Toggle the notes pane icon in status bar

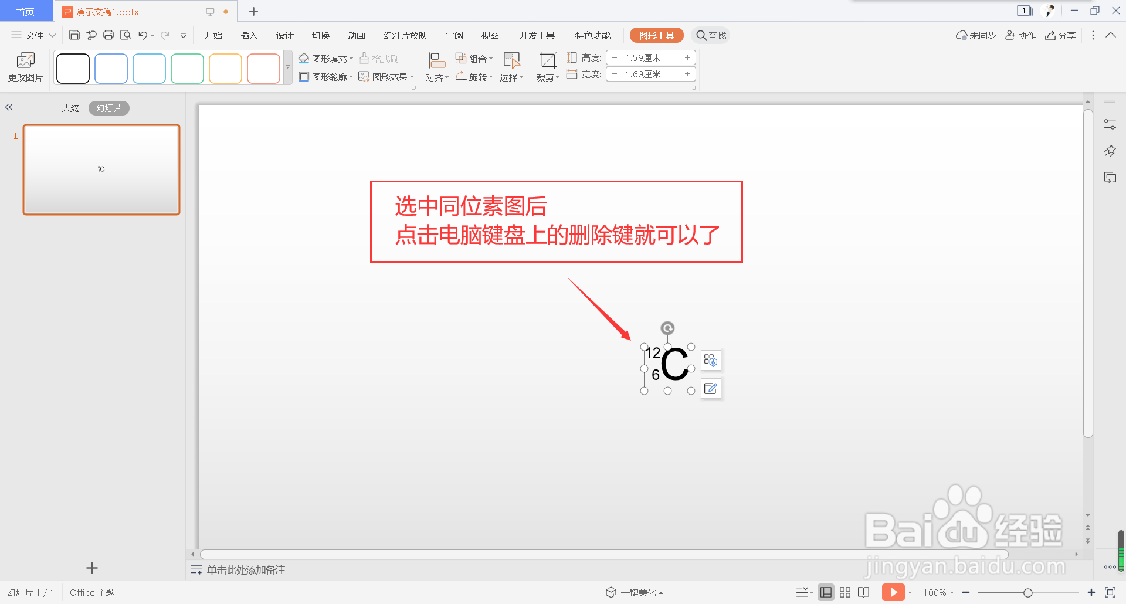[803, 592]
